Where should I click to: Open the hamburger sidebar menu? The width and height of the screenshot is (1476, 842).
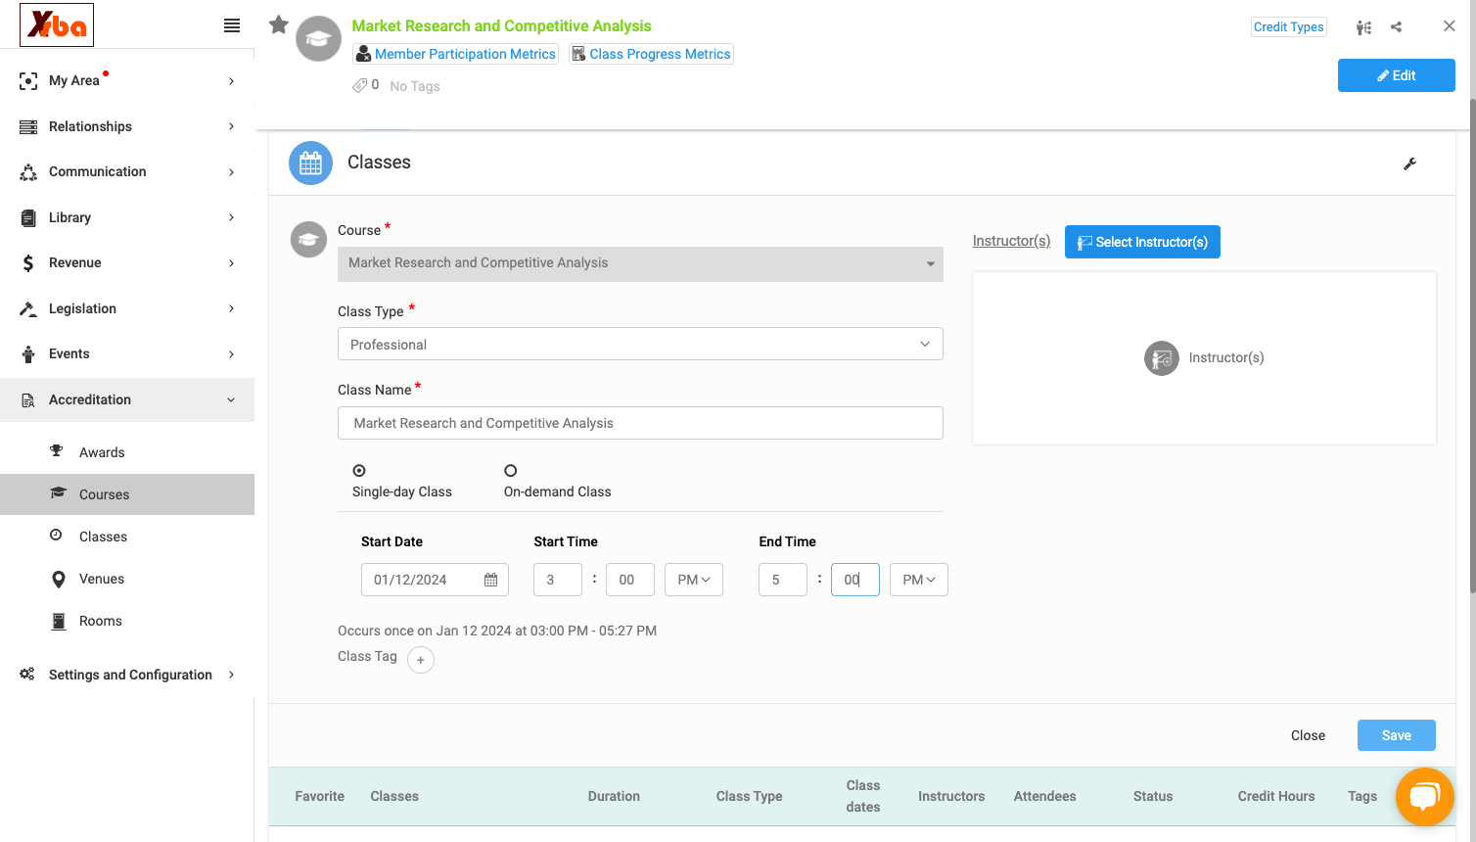(232, 25)
